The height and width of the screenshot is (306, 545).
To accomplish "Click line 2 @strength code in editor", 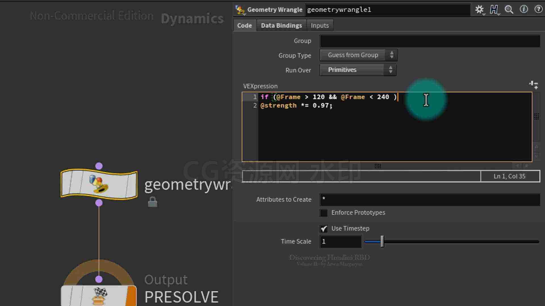I will pyautogui.click(x=296, y=105).
